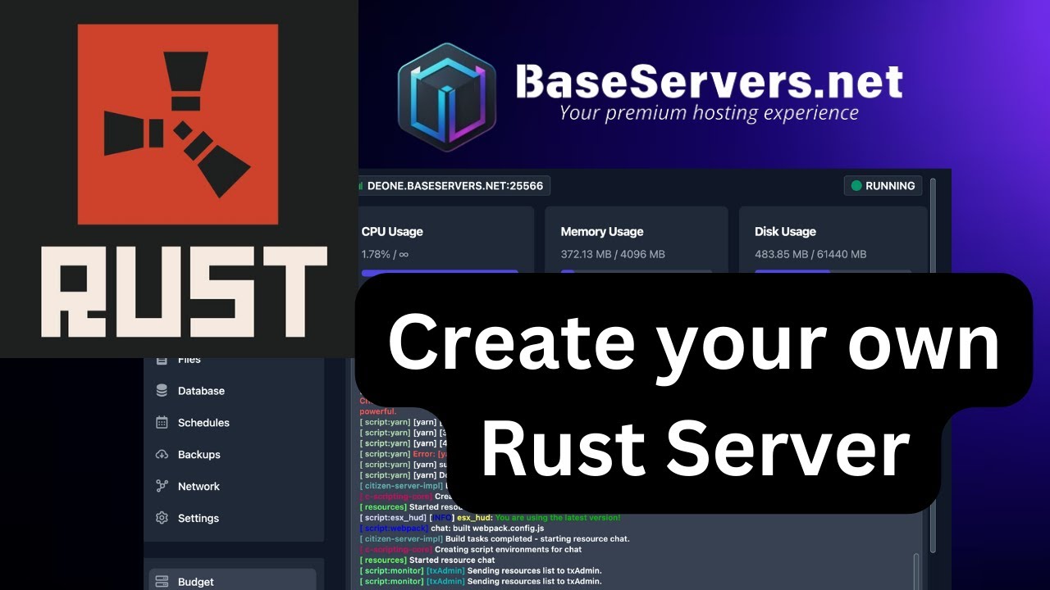Click the 483.85 MB / 61440 MB value
This screenshot has height=590, width=1050.
click(x=810, y=254)
